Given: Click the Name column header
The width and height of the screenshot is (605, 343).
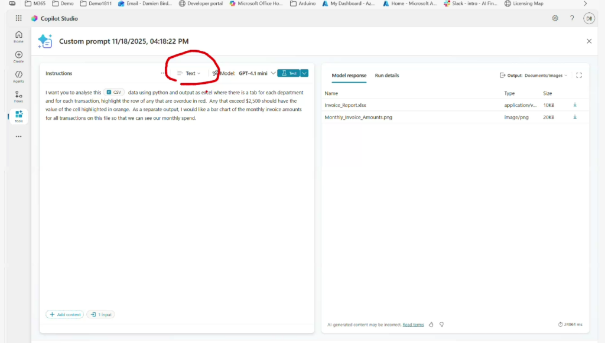Looking at the screenshot, I should click(331, 93).
